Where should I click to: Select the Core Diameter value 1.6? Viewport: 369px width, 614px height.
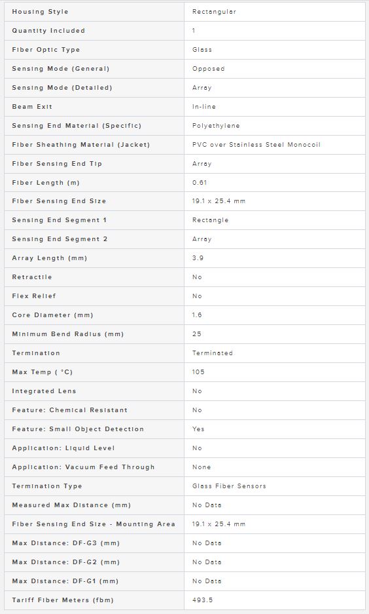(197, 315)
